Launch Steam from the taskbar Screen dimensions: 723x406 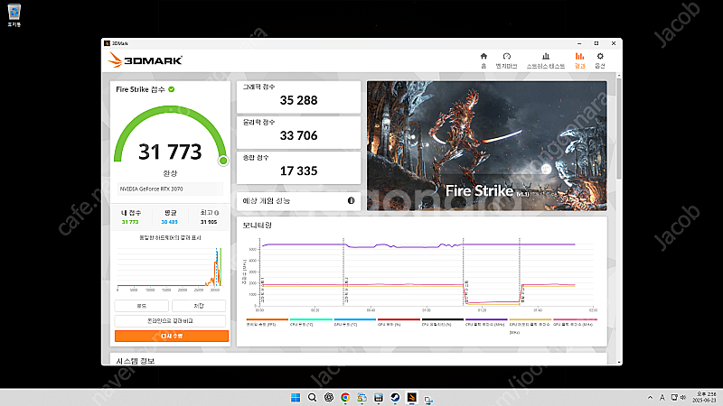coord(393,397)
